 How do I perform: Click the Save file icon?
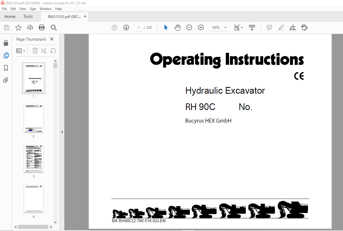6,28
